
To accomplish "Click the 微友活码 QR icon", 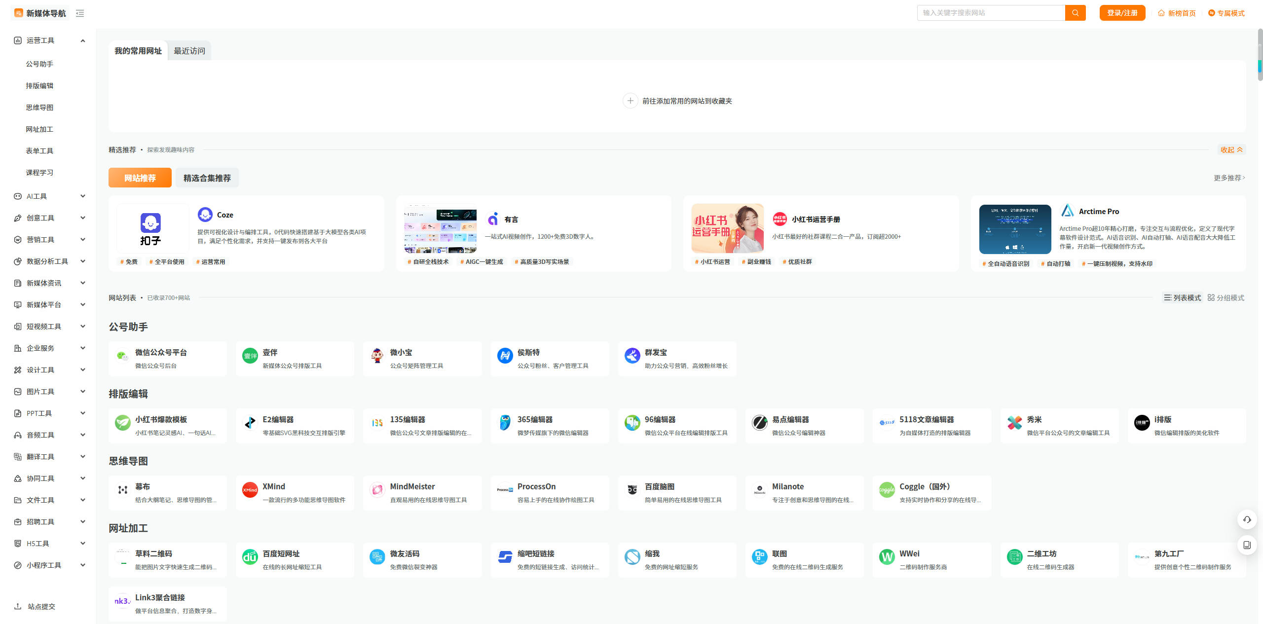I will 377,557.
